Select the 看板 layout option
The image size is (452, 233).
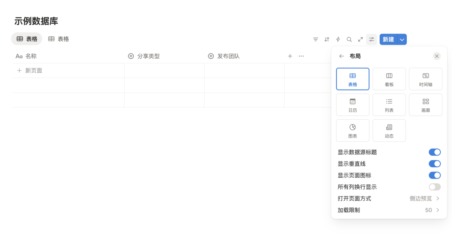[x=389, y=79]
